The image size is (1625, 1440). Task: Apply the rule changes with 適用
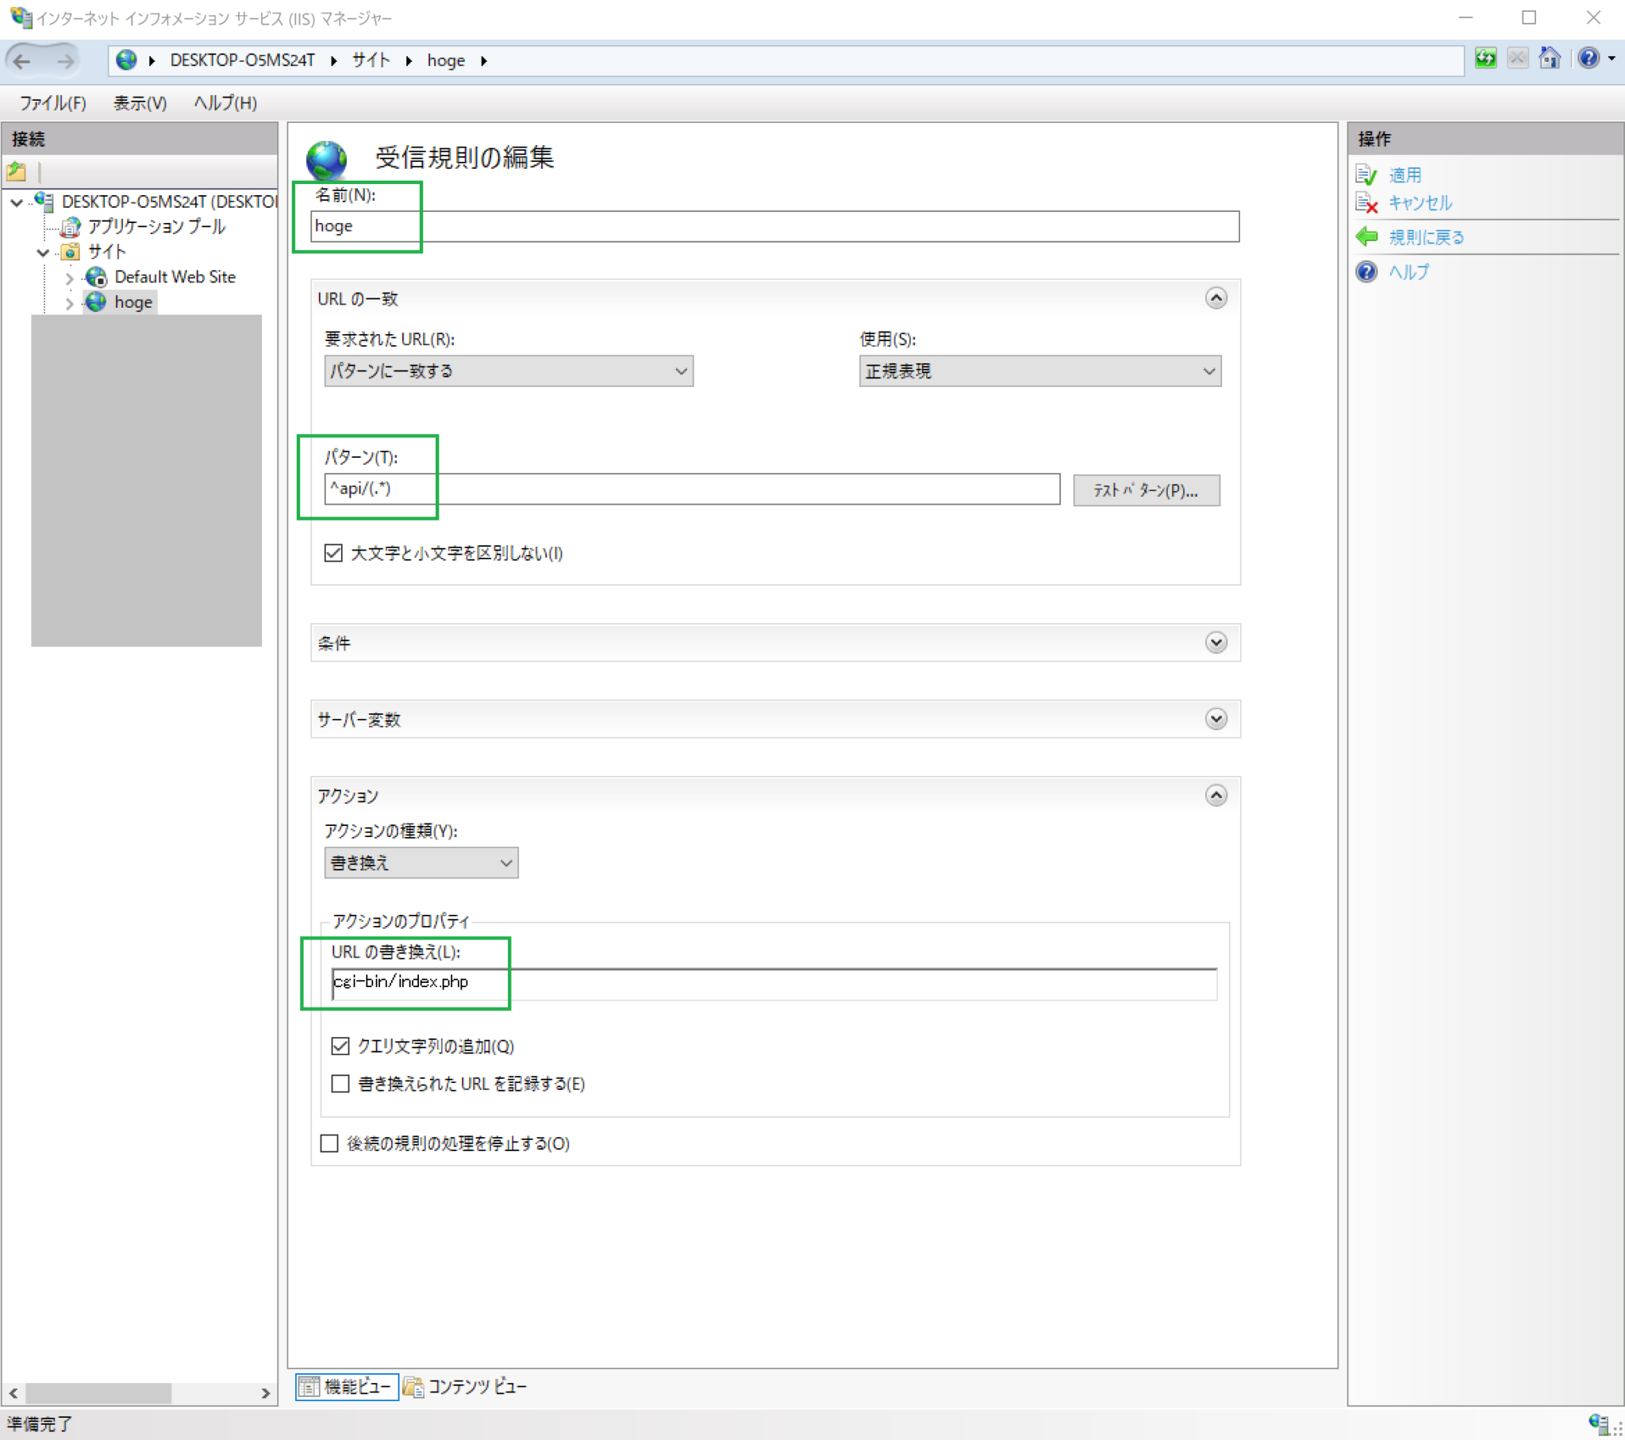click(x=1404, y=175)
